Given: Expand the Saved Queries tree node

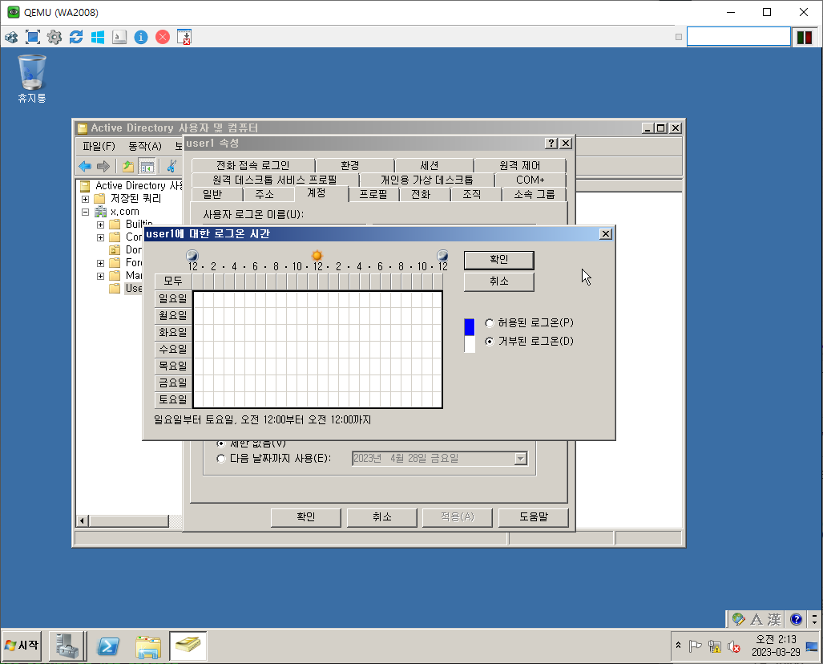Looking at the screenshot, I should coord(86,199).
